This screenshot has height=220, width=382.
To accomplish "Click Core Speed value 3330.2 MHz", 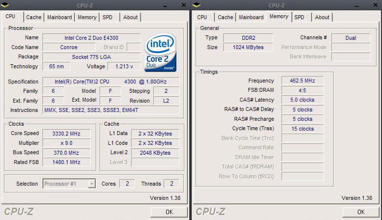I will coord(66,134).
